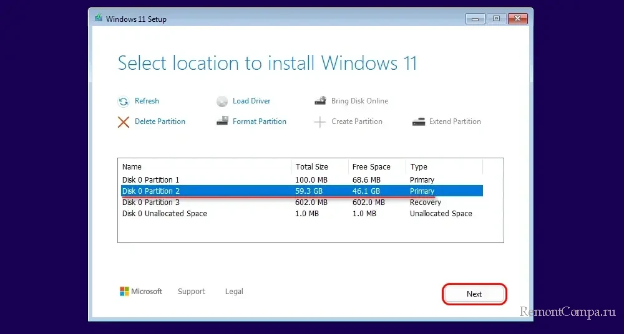Click the Microsoft four-color logo
624x334 pixels.
[124, 292]
